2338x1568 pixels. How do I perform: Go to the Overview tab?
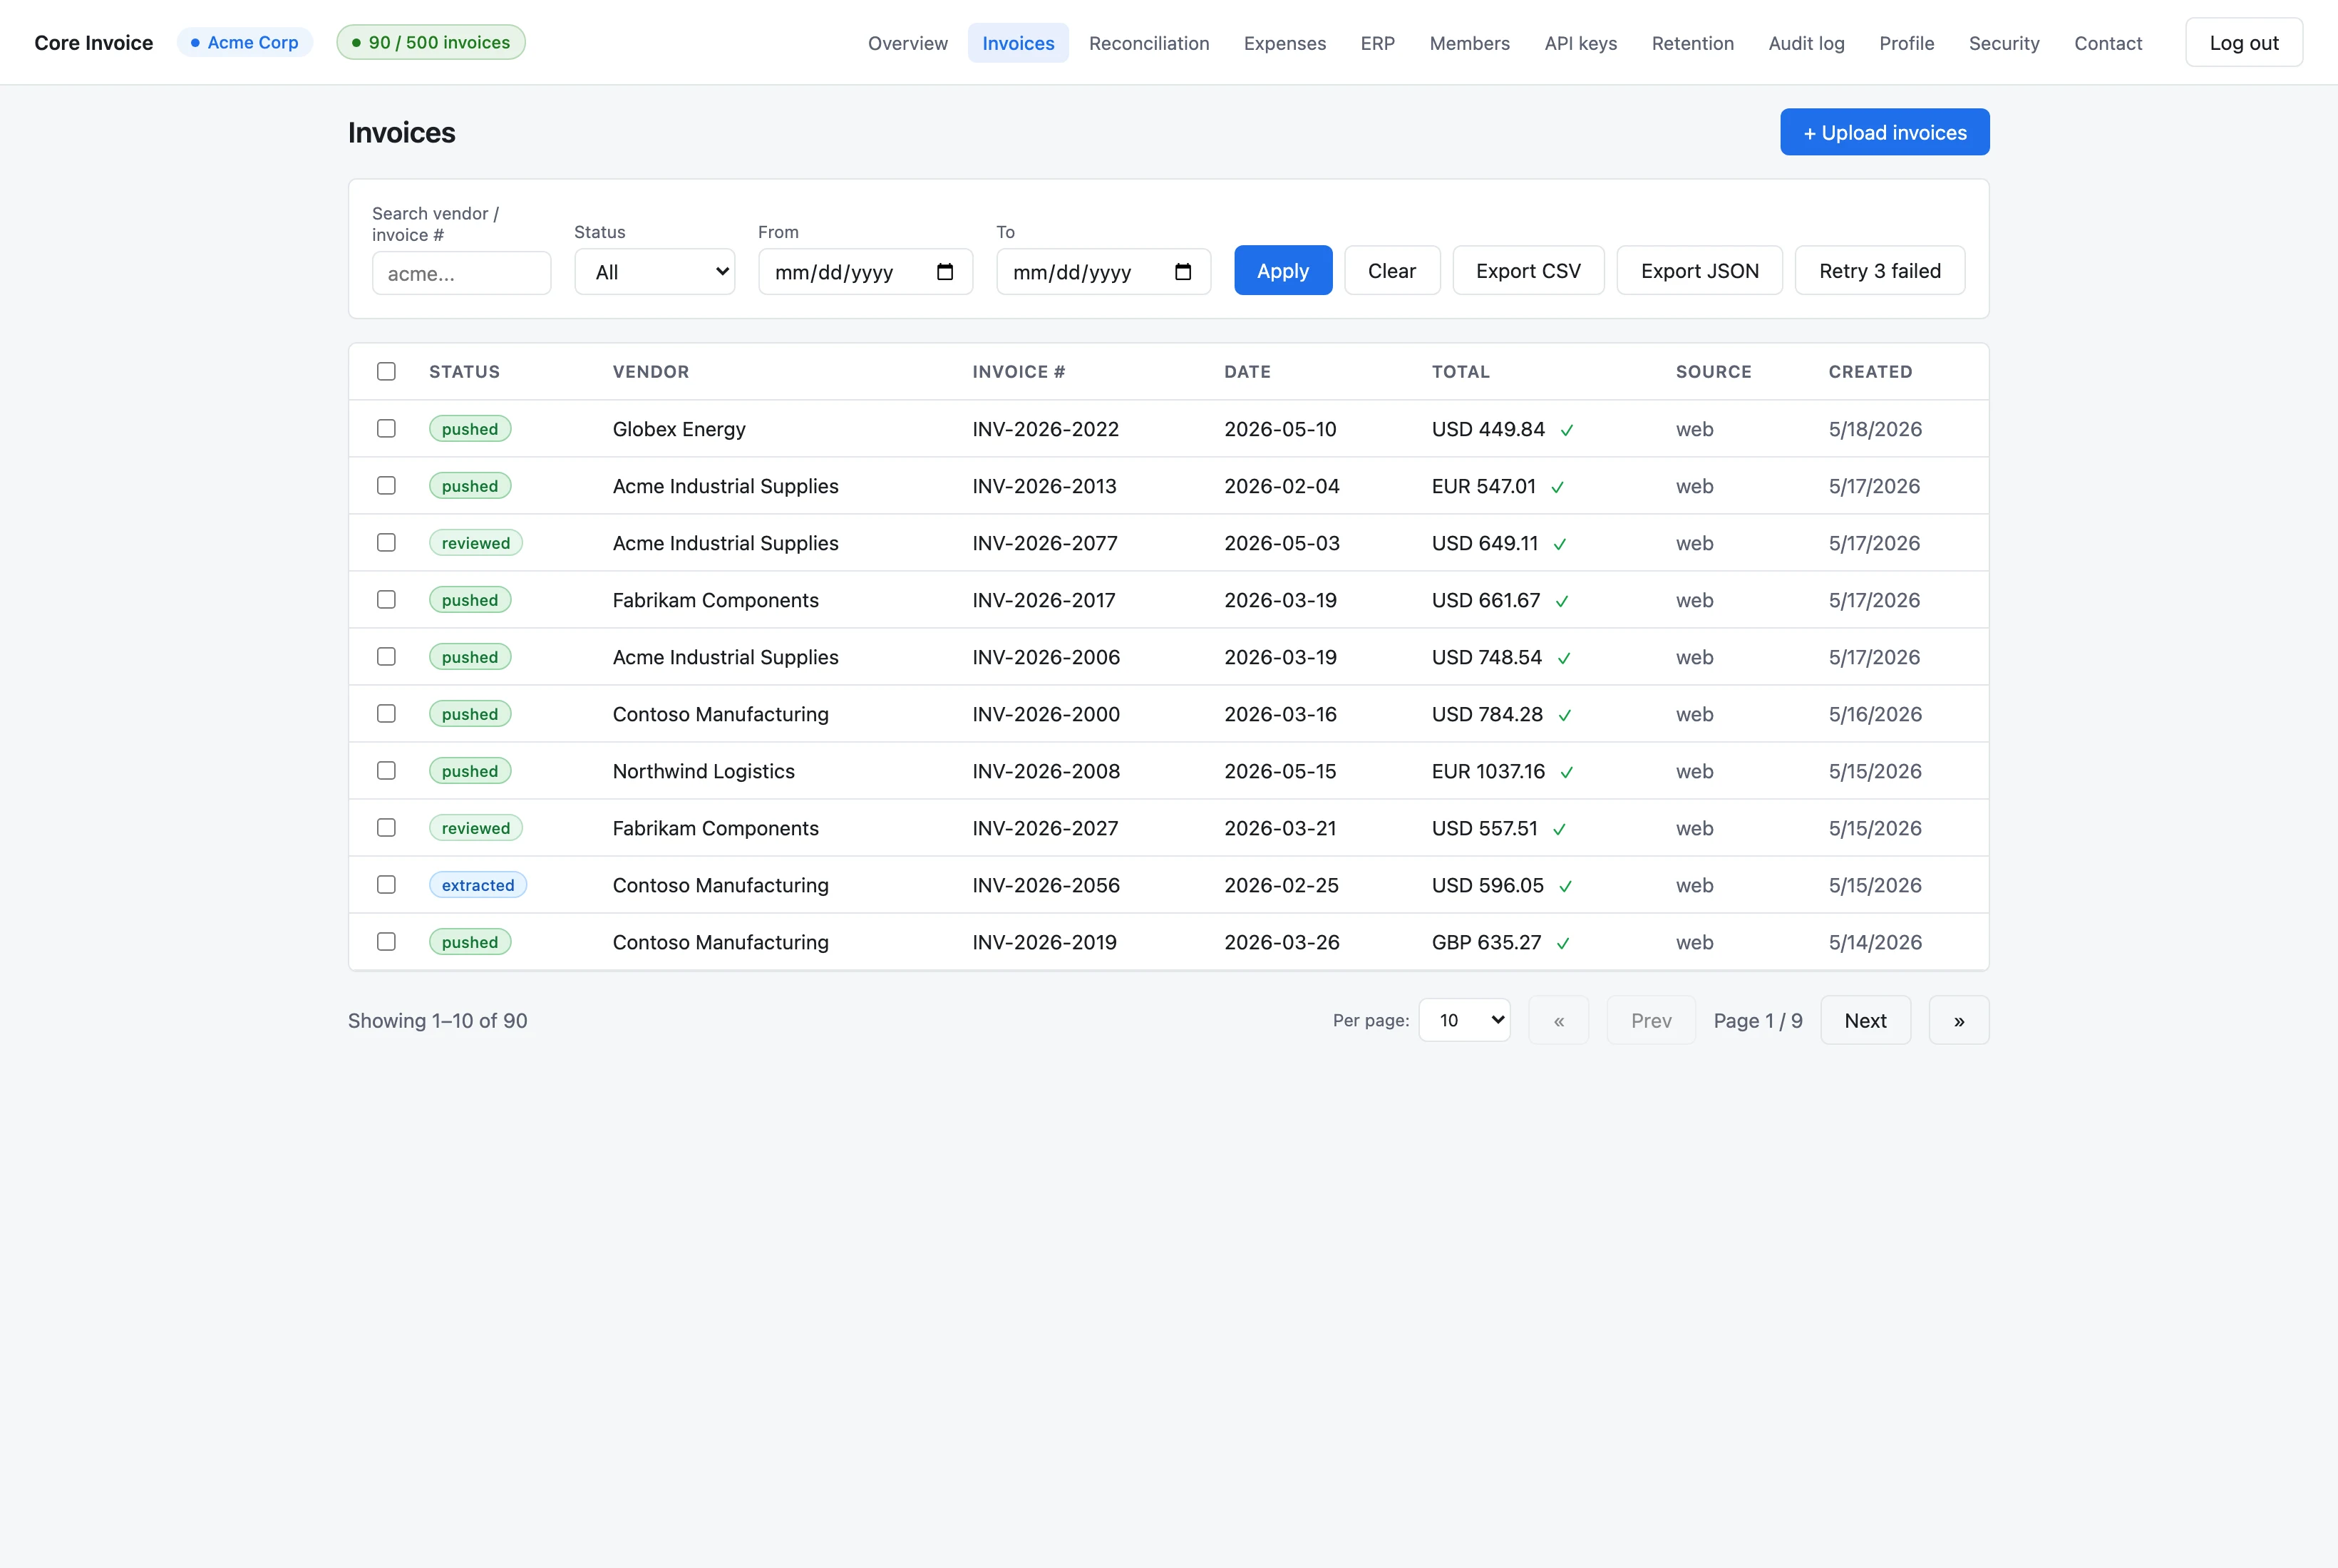click(x=908, y=43)
